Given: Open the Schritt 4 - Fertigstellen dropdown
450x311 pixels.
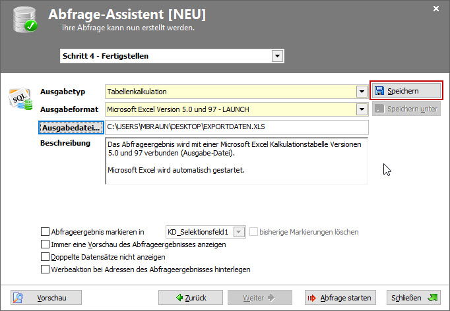Looking at the screenshot, I should [x=278, y=56].
